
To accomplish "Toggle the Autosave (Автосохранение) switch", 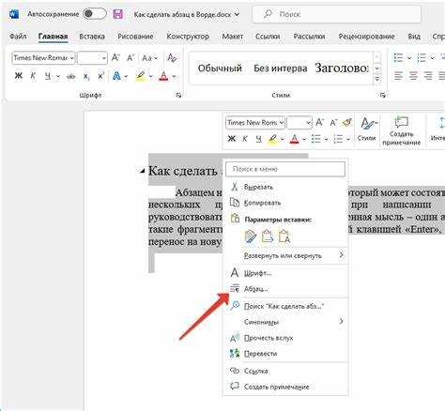I will pyautogui.click(x=95, y=14).
